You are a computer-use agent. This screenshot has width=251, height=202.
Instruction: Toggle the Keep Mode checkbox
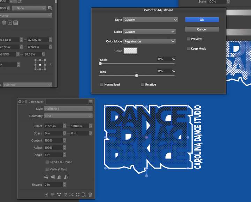(x=188, y=49)
